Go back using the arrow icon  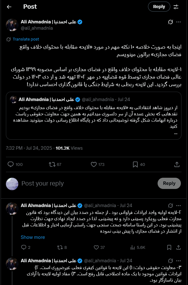pos(9,7)
